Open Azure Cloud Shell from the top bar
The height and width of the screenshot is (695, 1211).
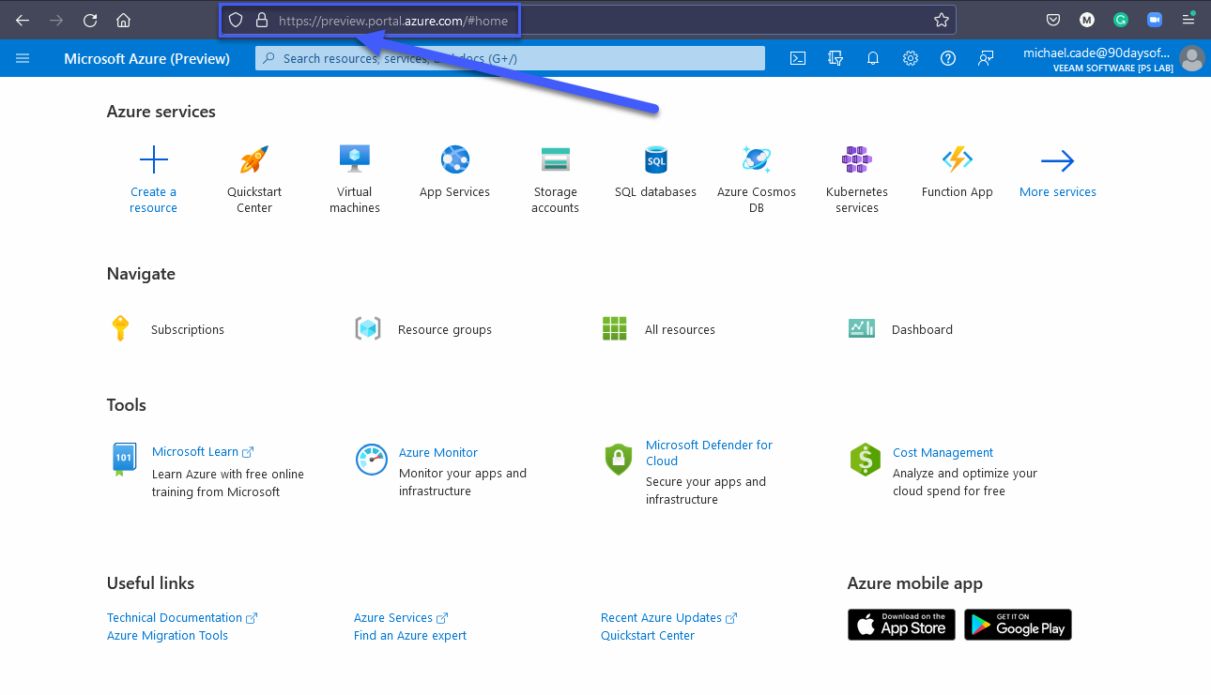tap(797, 58)
